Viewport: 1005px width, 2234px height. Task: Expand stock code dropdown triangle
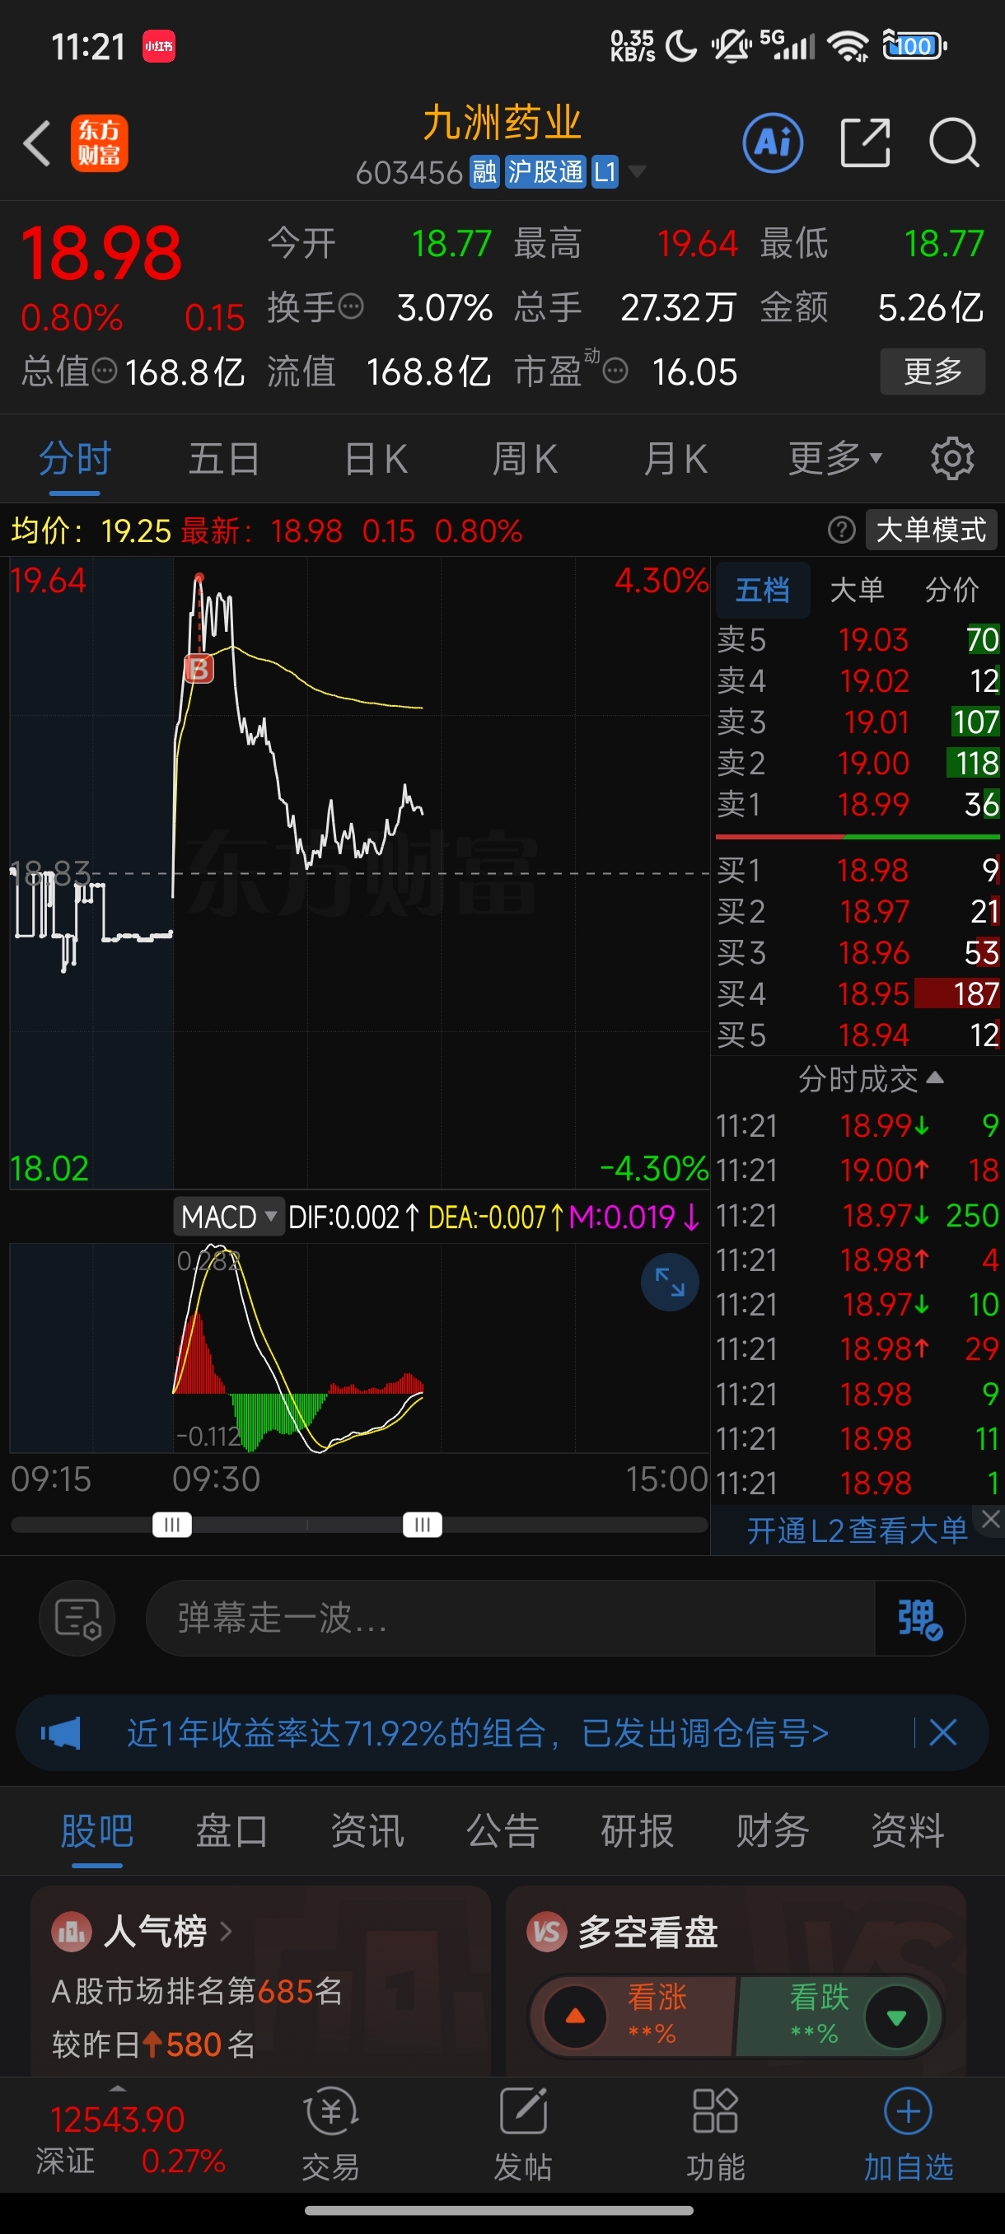(x=638, y=171)
